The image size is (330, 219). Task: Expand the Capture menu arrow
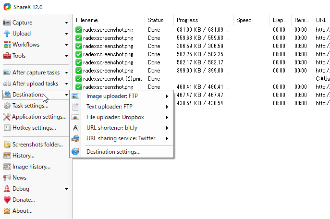pos(66,23)
